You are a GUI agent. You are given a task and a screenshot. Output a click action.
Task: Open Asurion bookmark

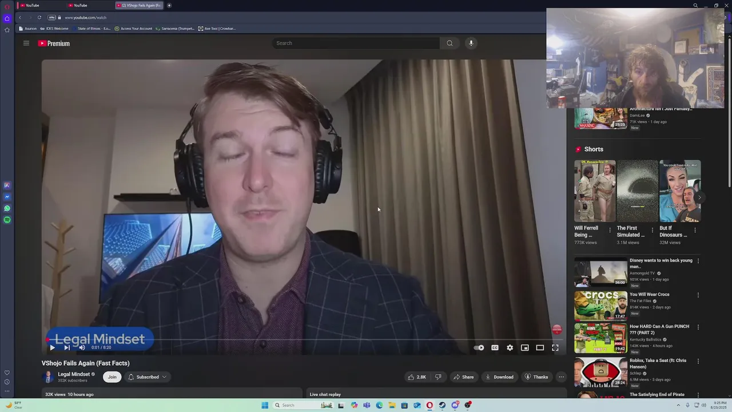point(29,29)
